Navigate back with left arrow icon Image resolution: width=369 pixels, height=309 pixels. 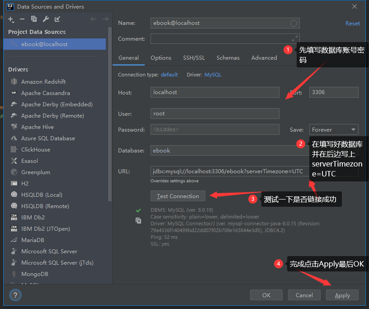click(94, 19)
